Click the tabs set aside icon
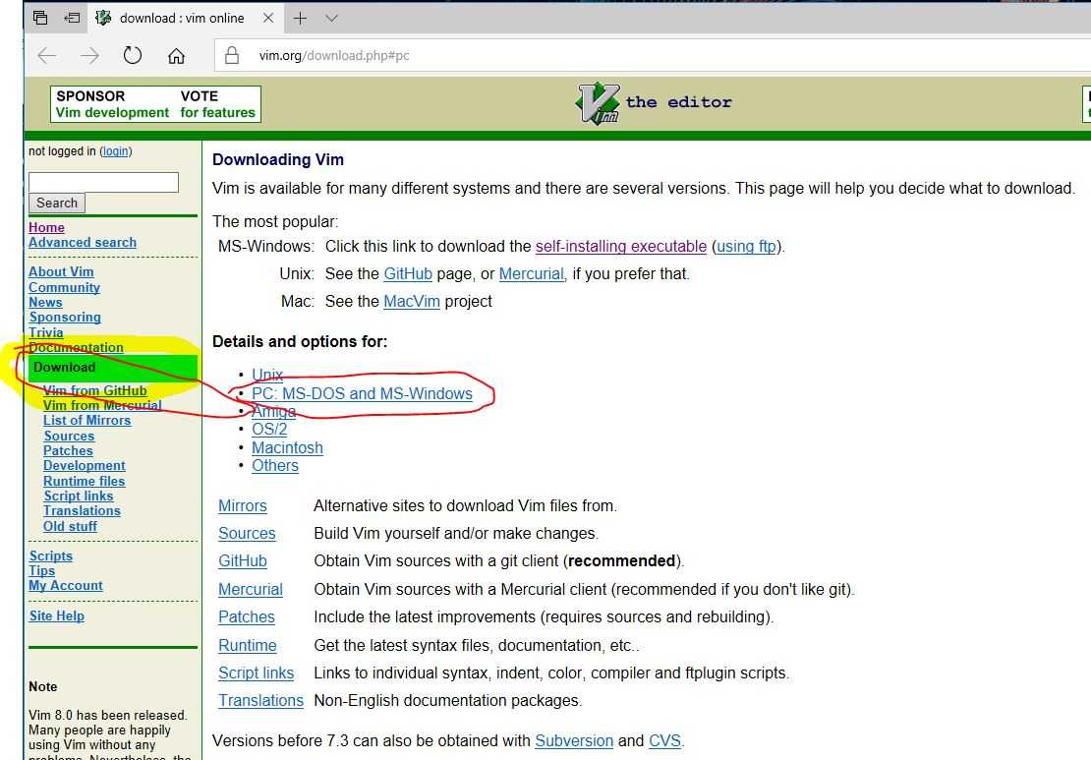The width and height of the screenshot is (1091, 760). pyautogui.click(x=40, y=18)
